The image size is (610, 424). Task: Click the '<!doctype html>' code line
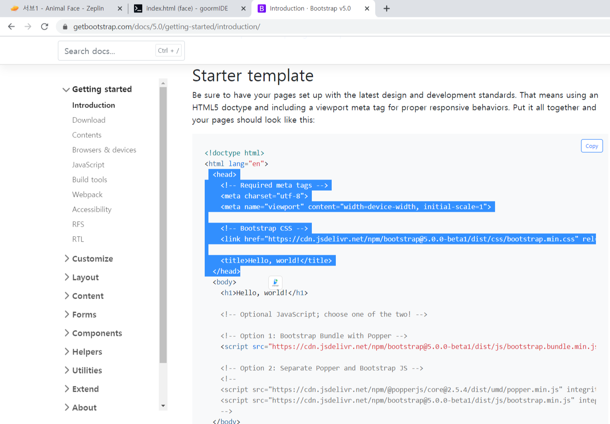[x=234, y=153]
